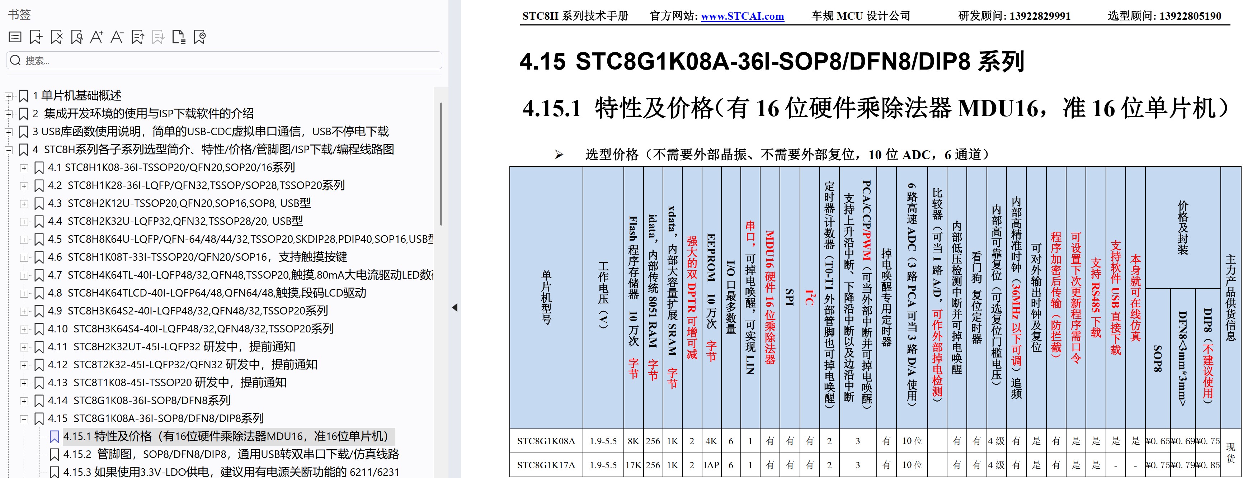
Task: Open bookmark 4.6 STC8H1K08T 支持触摸按键
Action: 197,257
